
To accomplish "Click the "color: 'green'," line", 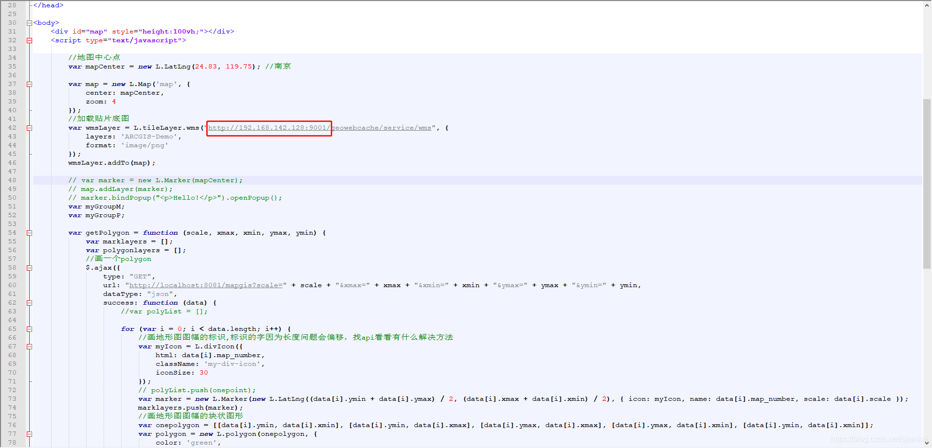I will (x=188, y=443).
